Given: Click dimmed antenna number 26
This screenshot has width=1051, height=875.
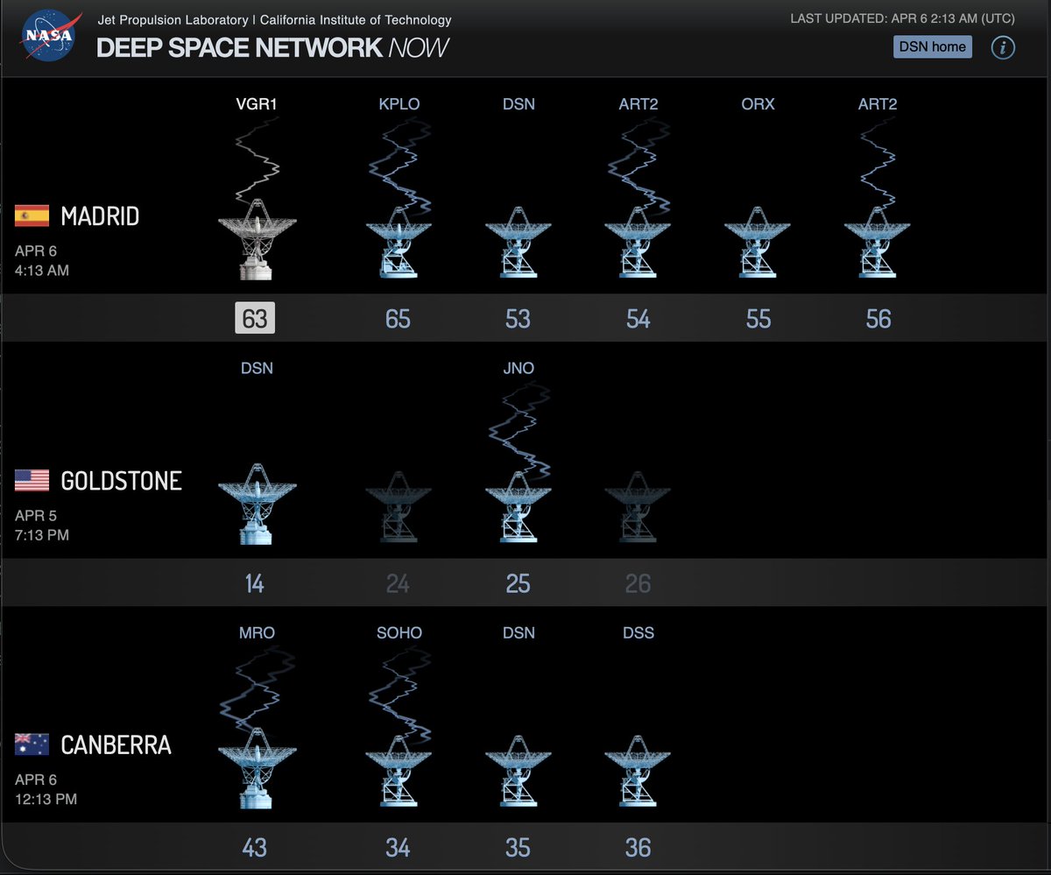Looking at the screenshot, I should pyautogui.click(x=638, y=583).
